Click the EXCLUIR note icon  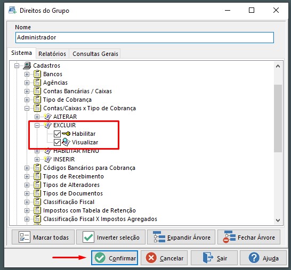(x=47, y=125)
